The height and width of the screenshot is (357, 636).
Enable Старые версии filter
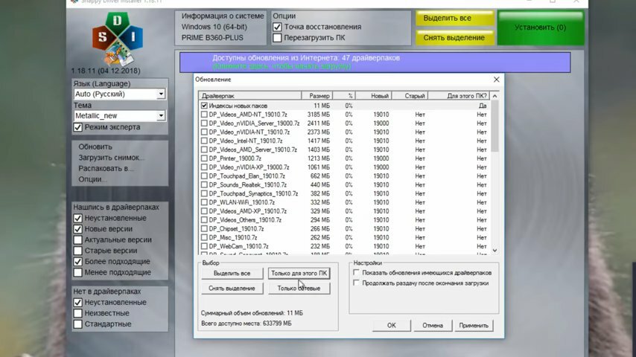[78, 251]
